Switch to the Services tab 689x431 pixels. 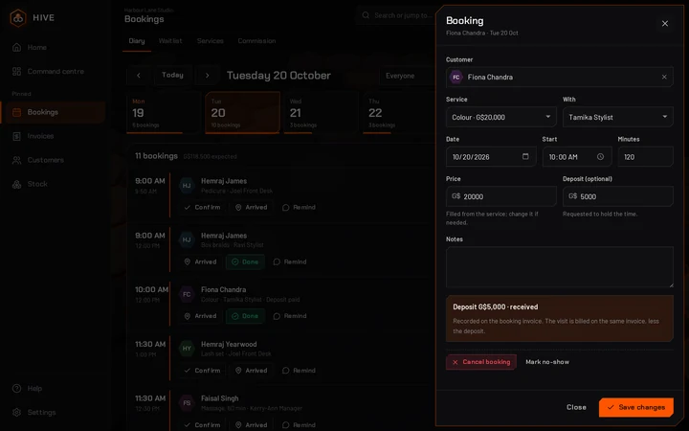(x=210, y=41)
